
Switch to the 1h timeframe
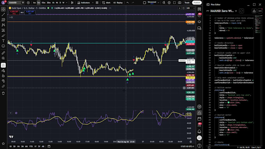(53, 3)
